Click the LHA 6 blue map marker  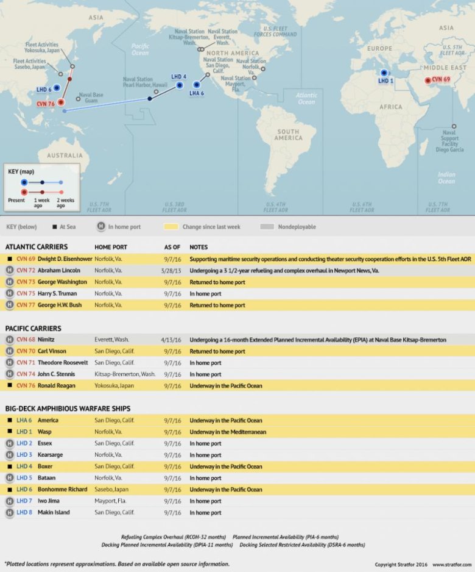[197, 85]
